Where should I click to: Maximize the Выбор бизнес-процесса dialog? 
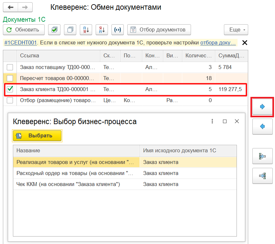tap(225, 122)
